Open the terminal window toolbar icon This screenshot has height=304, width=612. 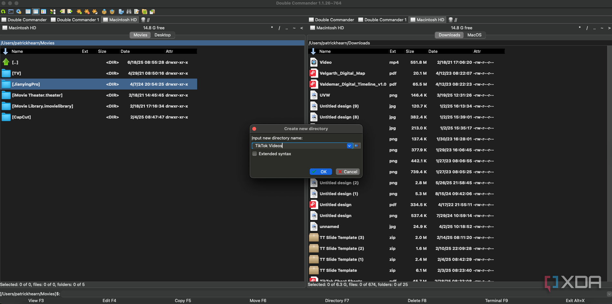pos(11,12)
